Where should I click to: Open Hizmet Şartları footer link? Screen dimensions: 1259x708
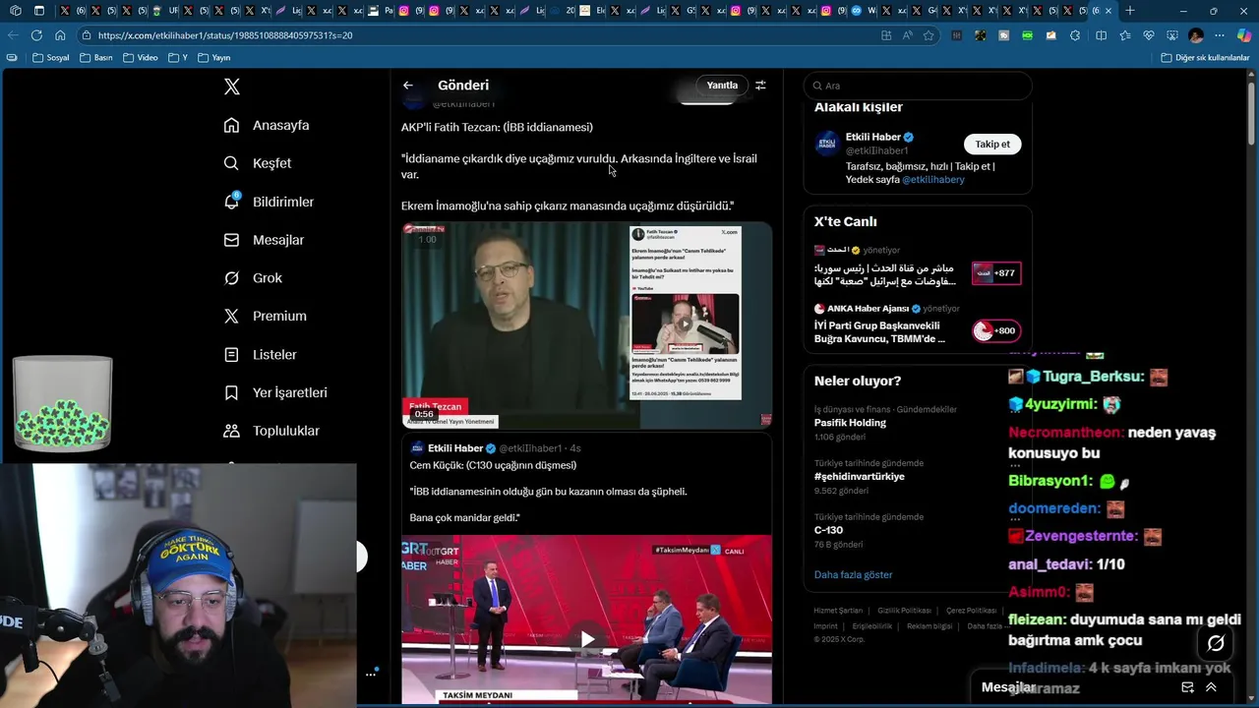click(838, 611)
